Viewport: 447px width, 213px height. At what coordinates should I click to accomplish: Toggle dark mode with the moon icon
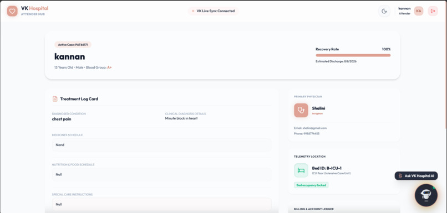coord(384,11)
